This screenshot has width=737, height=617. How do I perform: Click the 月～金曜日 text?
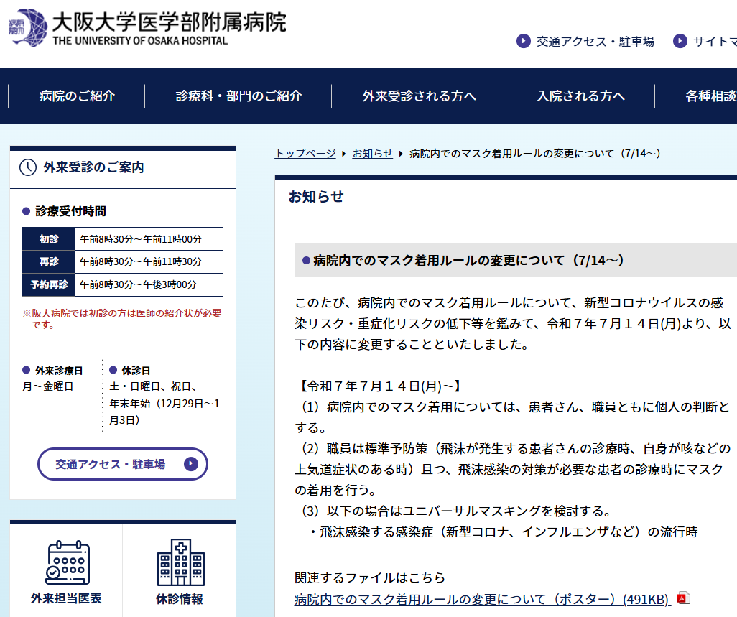coord(48,386)
